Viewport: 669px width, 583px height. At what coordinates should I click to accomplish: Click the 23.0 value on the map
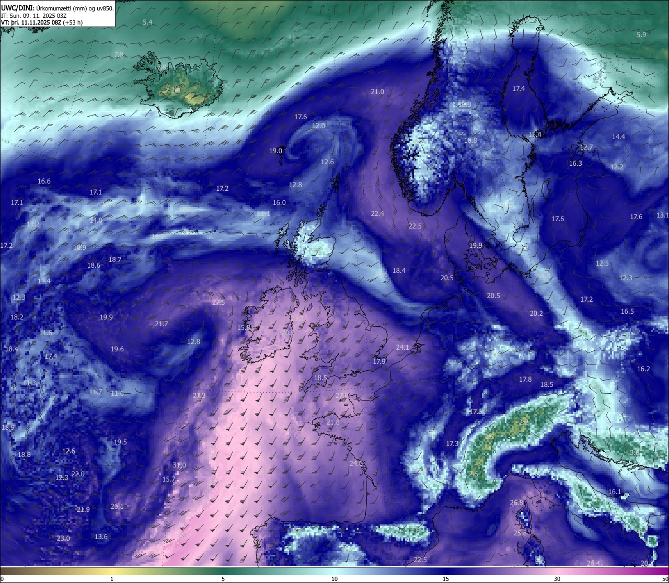click(x=63, y=538)
